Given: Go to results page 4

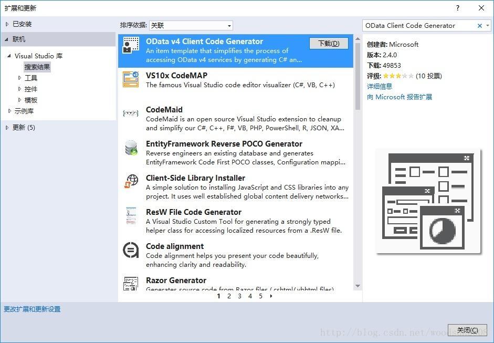Looking at the screenshot, I should tap(250, 296).
